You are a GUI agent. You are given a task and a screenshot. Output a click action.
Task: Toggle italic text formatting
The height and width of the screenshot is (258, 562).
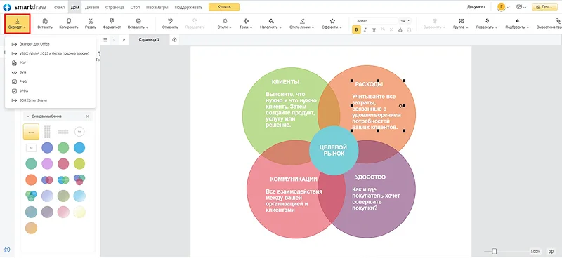click(x=365, y=29)
